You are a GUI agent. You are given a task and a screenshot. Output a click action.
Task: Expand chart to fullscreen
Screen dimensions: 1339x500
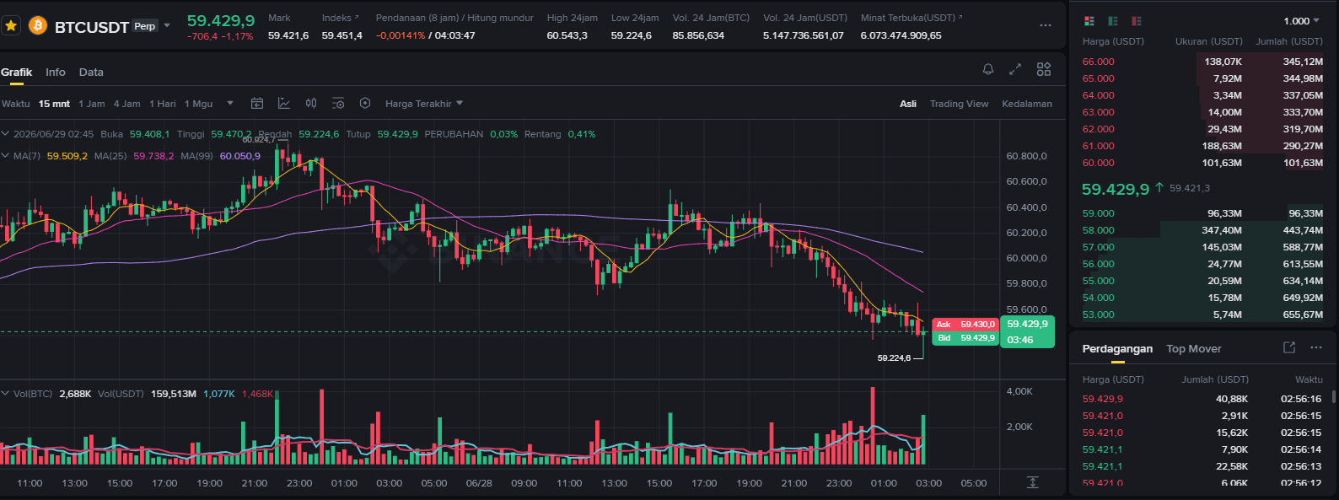pyautogui.click(x=1015, y=69)
